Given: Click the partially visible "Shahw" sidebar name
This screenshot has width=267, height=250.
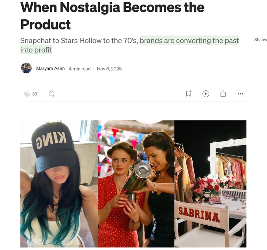Looking at the screenshot, I should 260,40.
